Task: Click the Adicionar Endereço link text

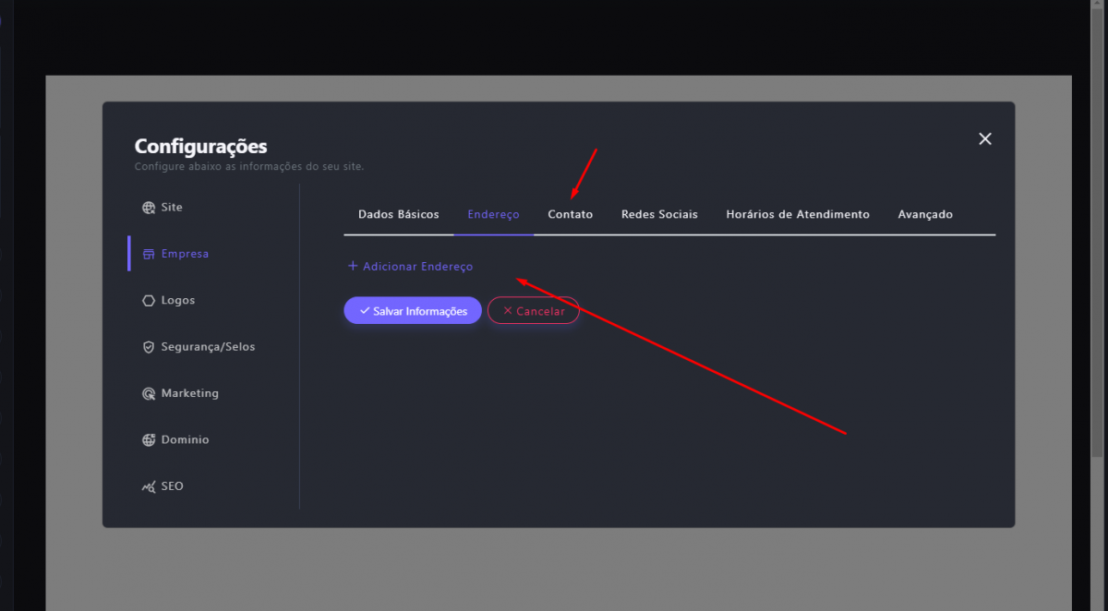Action: coord(417,267)
